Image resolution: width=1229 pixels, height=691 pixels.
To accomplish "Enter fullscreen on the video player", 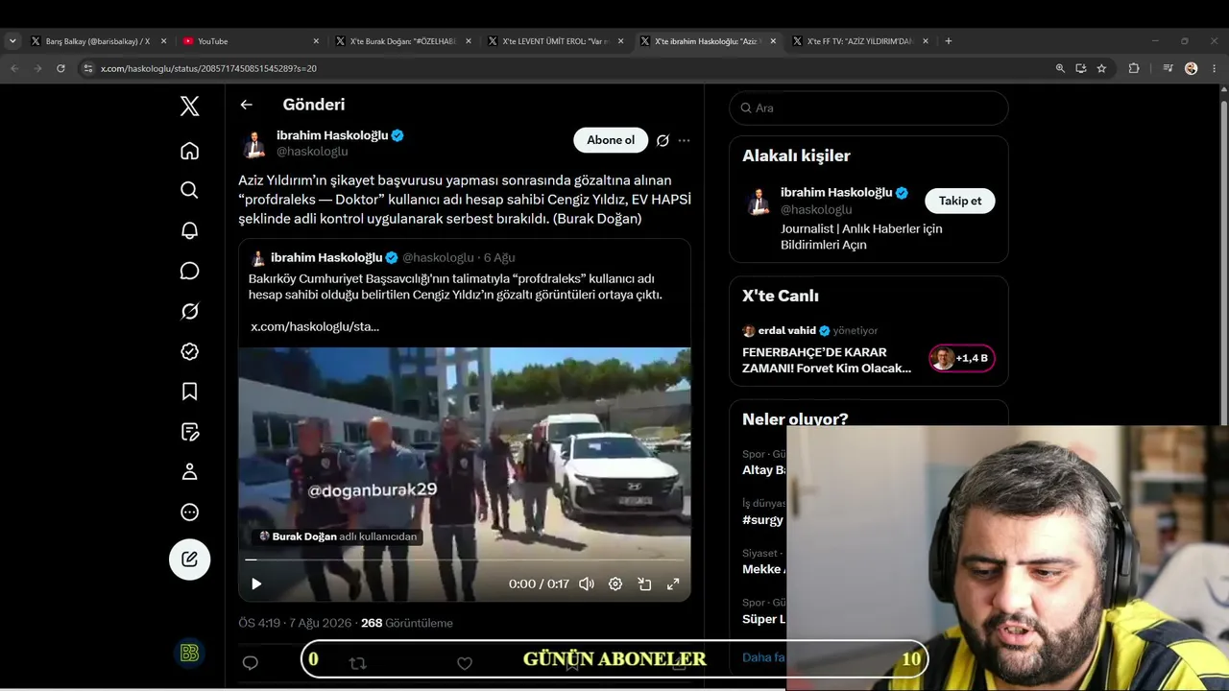I will pyautogui.click(x=673, y=584).
